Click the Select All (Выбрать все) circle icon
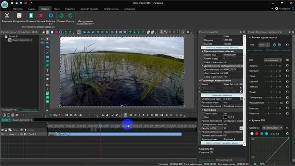Image resolution: width=295 pixels, height=166 pixels. tap(51, 16)
